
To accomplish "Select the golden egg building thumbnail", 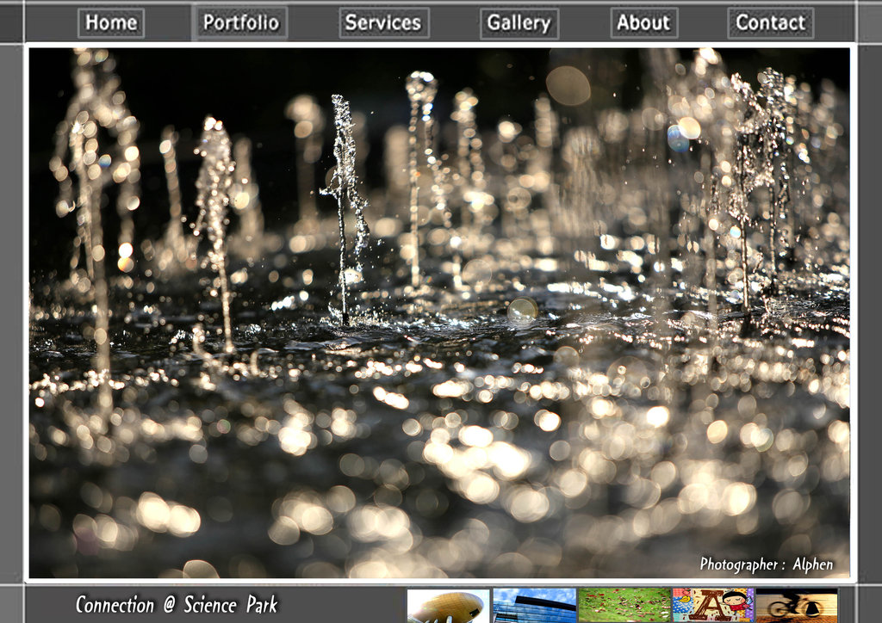I will click(448, 606).
